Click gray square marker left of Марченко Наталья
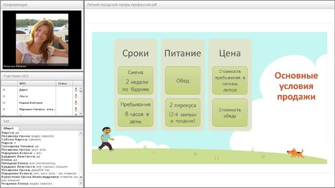335x188 pixels. [x=4, y=109]
